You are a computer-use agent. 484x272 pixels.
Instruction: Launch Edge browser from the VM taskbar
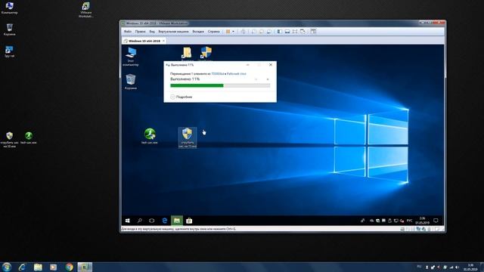pyautogui.click(x=165, y=221)
